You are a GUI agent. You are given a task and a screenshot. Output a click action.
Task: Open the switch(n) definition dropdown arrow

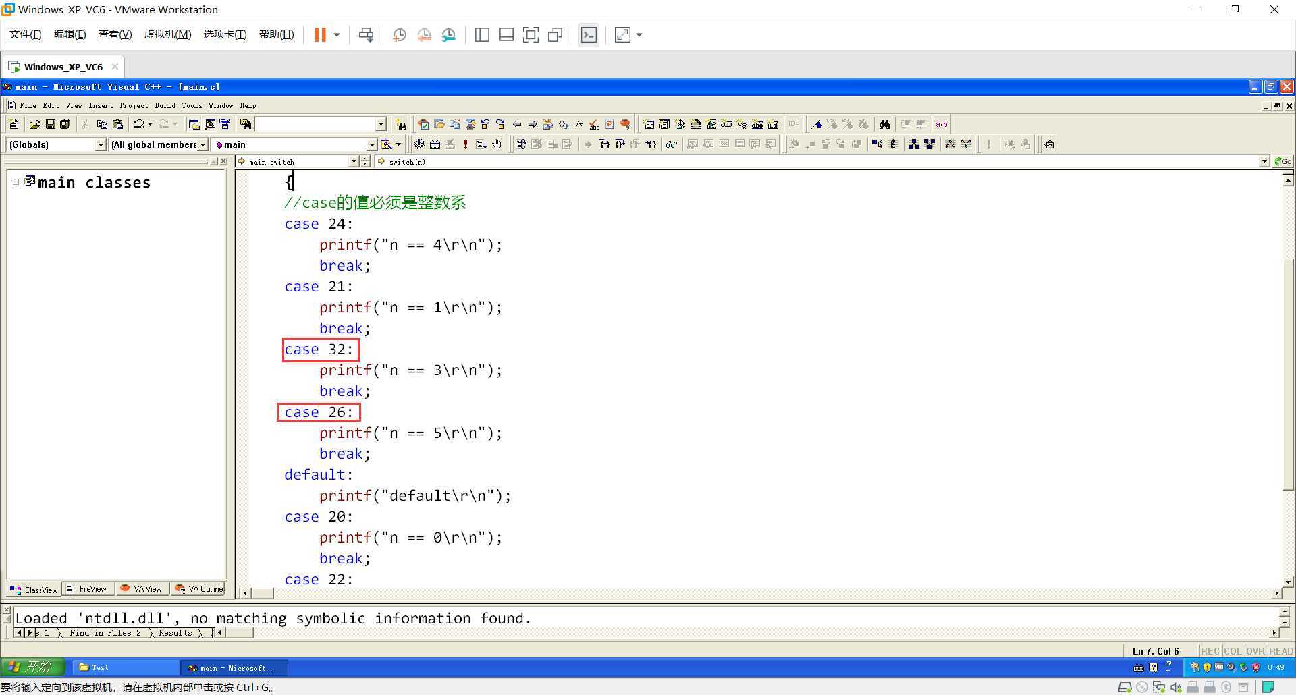click(1264, 162)
